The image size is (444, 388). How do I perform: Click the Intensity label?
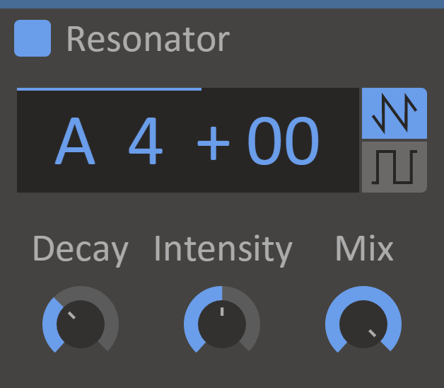(223, 249)
